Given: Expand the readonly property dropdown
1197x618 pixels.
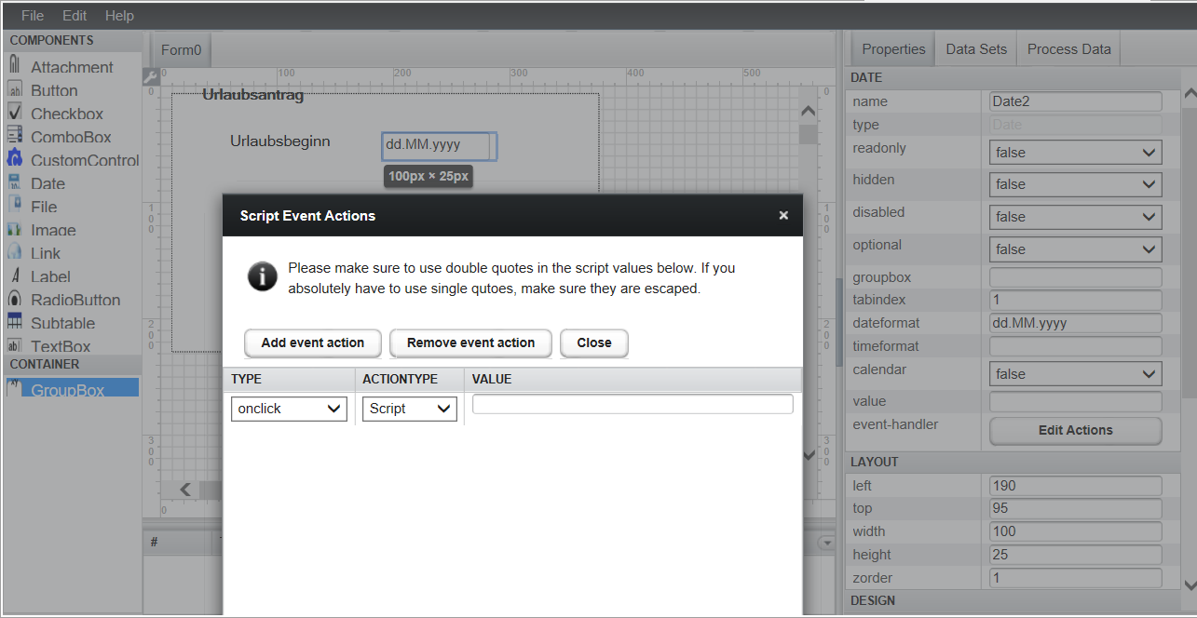Looking at the screenshot, I should tap(1075, 153).
